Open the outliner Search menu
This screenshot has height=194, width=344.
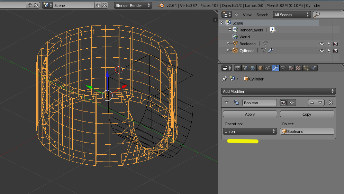click(262, 15)
